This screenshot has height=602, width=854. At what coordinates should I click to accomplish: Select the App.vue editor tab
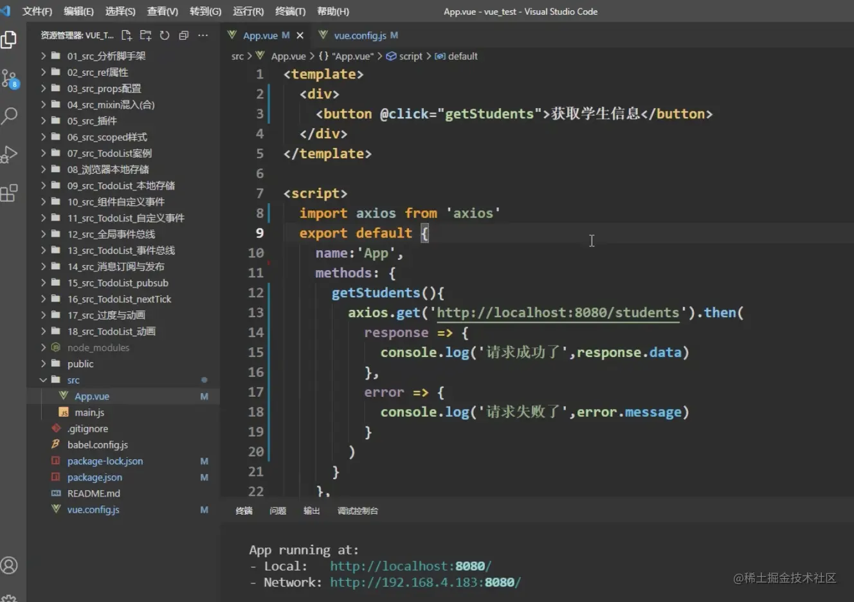tap(266, 35)
